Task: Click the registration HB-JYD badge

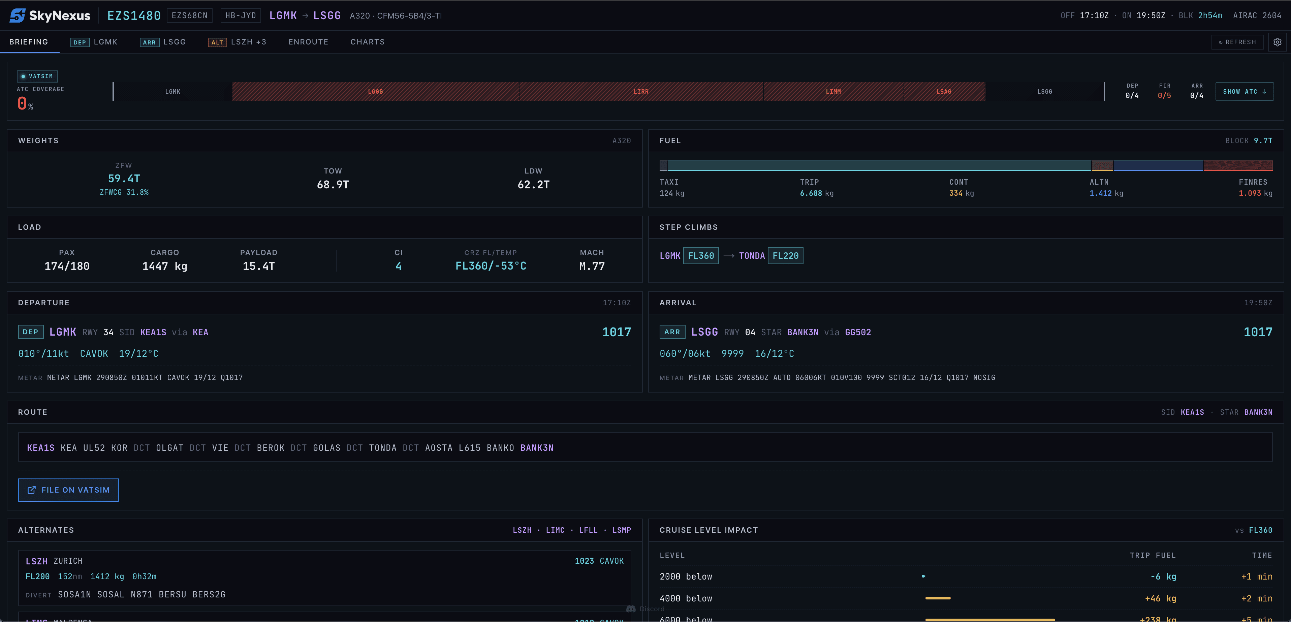Action: click(241, 15)
